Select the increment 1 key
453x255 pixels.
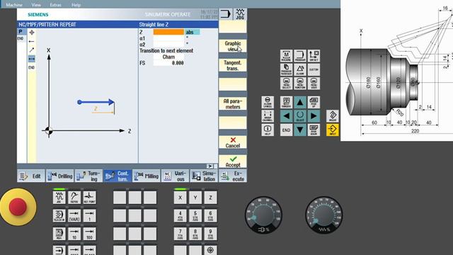pos(90,215)
